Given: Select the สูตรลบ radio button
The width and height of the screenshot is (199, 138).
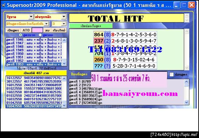Looking at the screenshot, I should tap(40, 35).
